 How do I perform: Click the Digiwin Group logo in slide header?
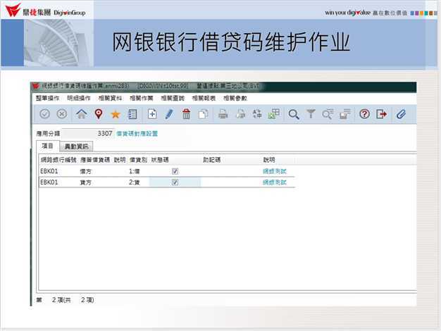[46, 11]
